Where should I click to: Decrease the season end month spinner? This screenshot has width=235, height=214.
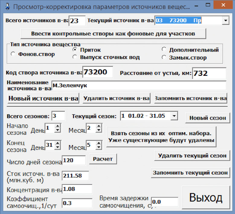(x=99, y=147)
